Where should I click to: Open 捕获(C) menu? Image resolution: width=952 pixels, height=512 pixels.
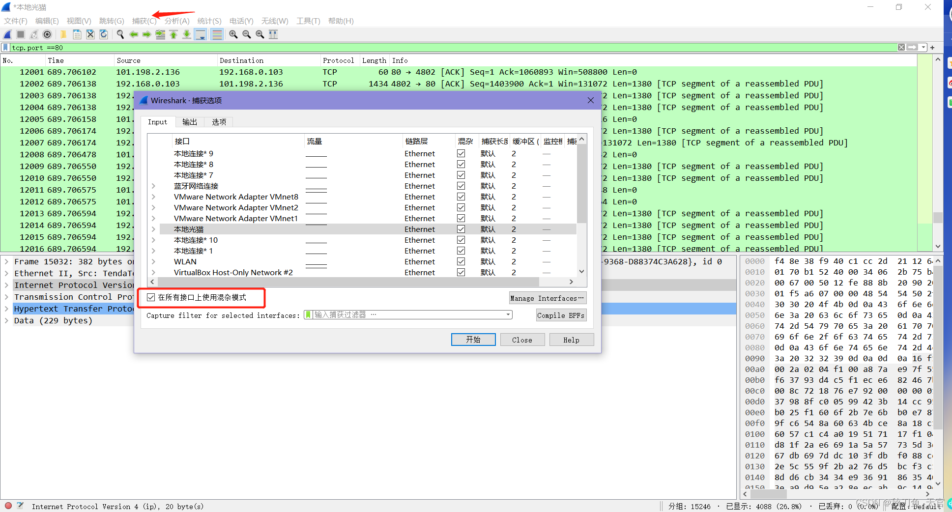pyautogui.click(x=144, y=21)
